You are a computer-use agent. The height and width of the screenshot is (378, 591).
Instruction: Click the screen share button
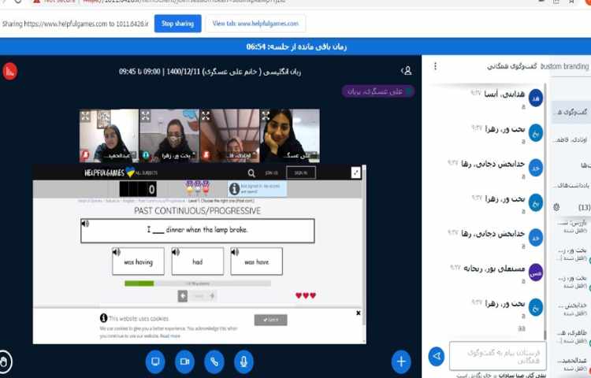[x=155, y=361]
